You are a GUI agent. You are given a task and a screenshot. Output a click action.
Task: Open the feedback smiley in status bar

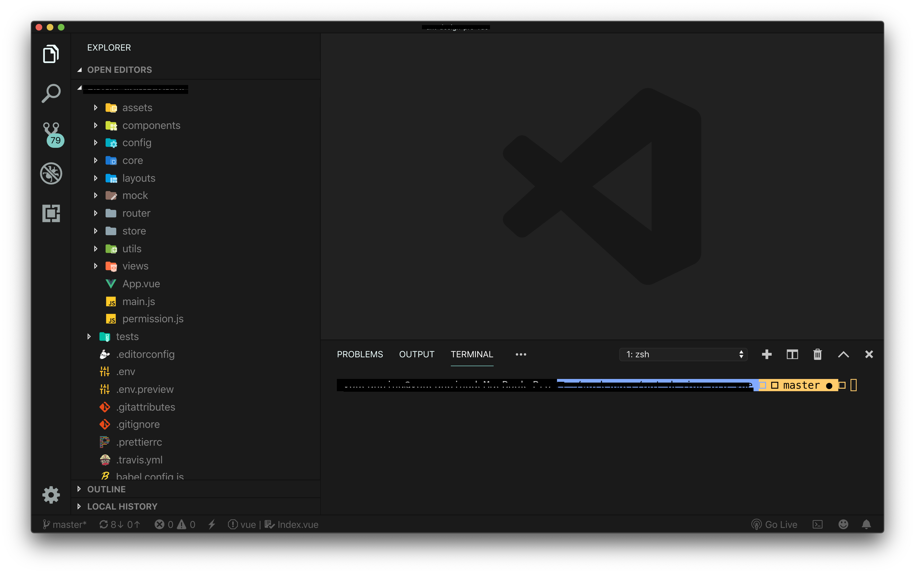coord(843,524)
